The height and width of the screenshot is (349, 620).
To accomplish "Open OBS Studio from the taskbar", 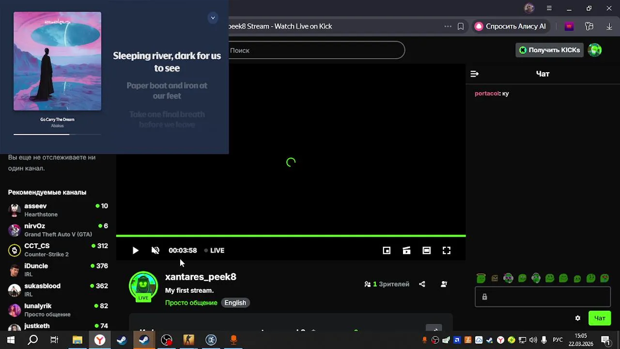I will tap(167, 340).
